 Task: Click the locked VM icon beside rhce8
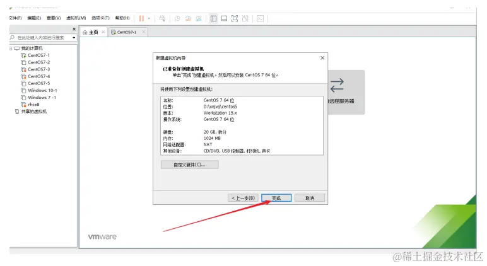23,105
